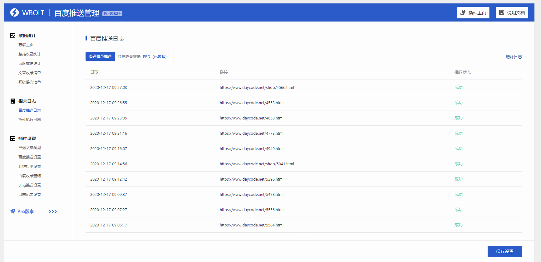541x262 pixels.
Task: Click the 4658.html URL
Action: pos(252,118)
